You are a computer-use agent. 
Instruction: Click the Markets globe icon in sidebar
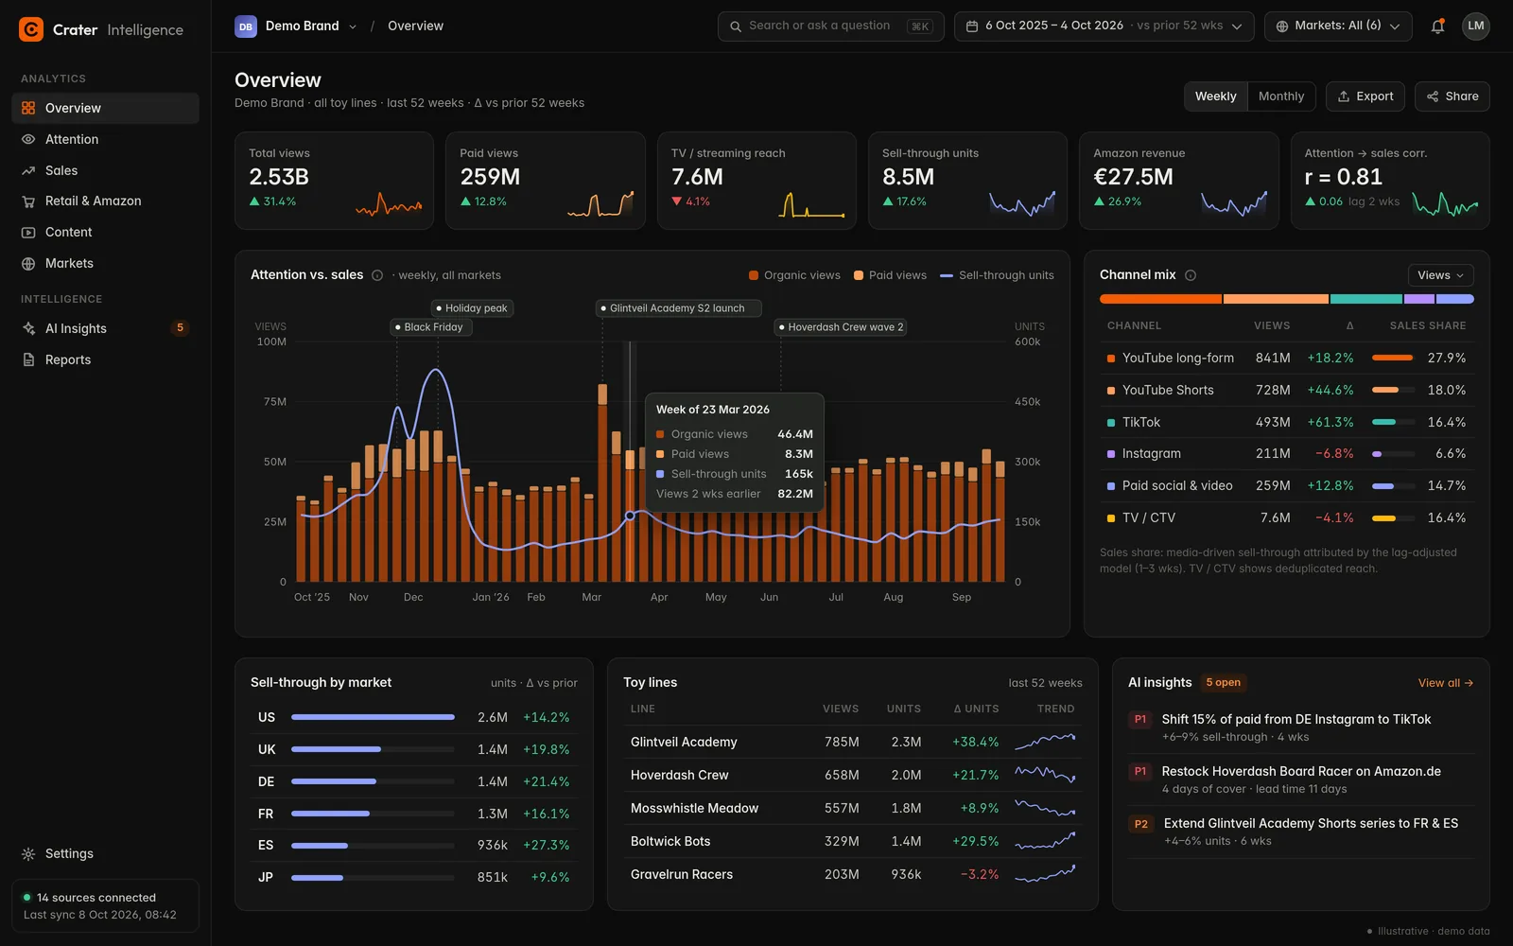pos(28,263)
